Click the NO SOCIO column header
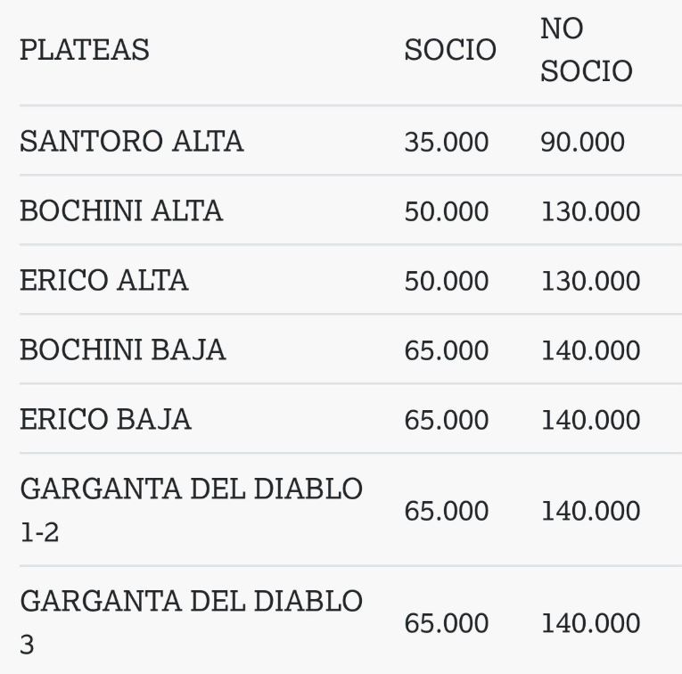This screenshot has height=674, width=682. click(586, 50)
